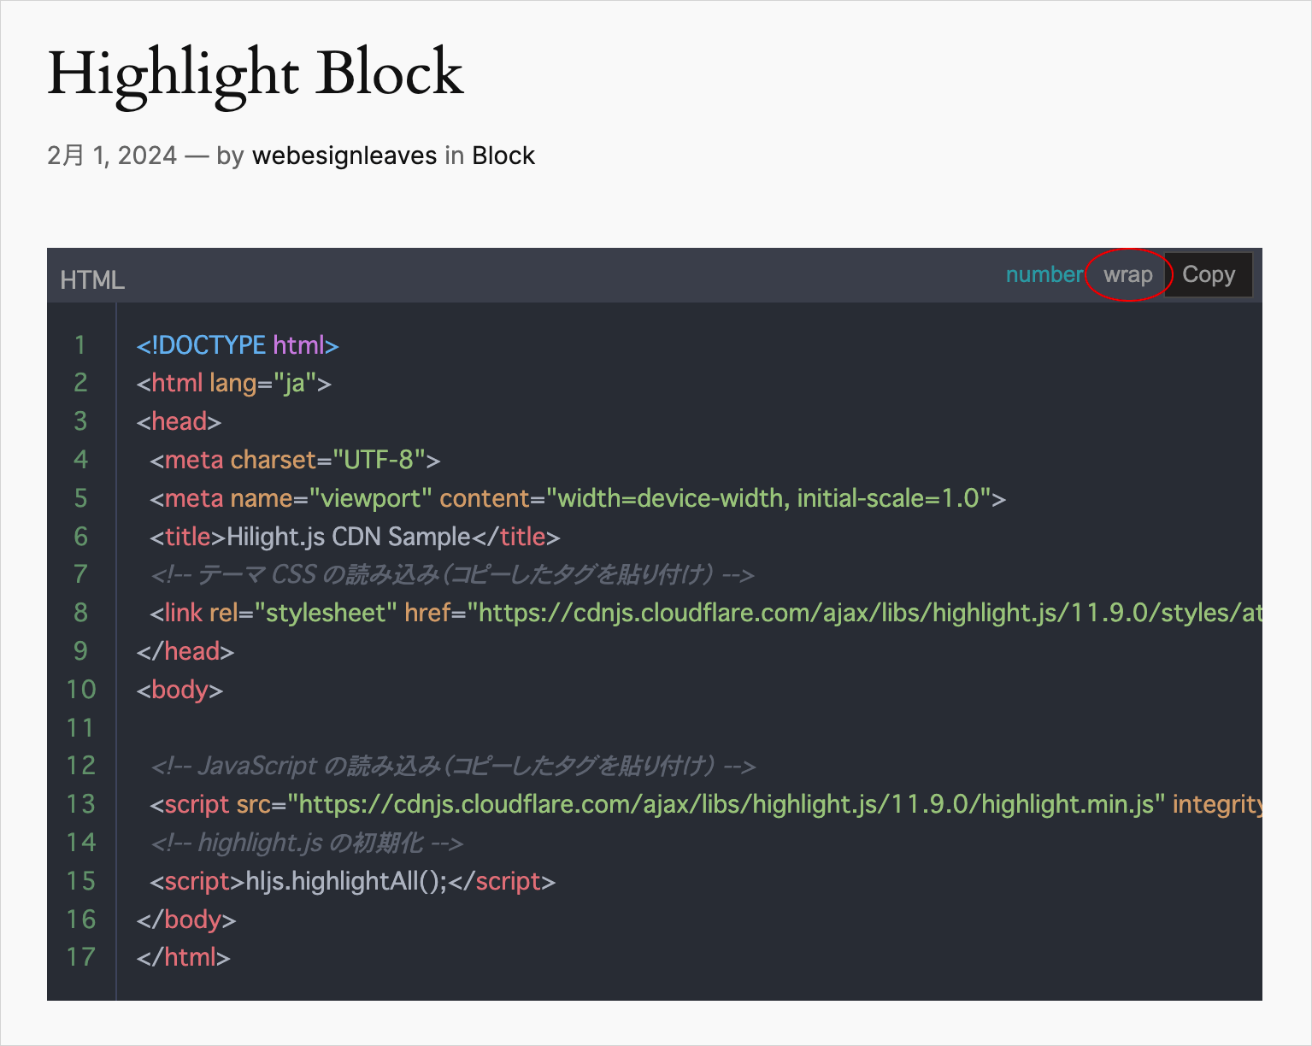Viewport: 1312px width, 1046px height.
Task: Click the meta viewport code line
Action: (x=577, y=498)
